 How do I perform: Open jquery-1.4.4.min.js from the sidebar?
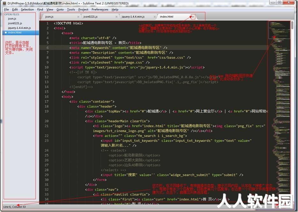[x=19, y=28]
